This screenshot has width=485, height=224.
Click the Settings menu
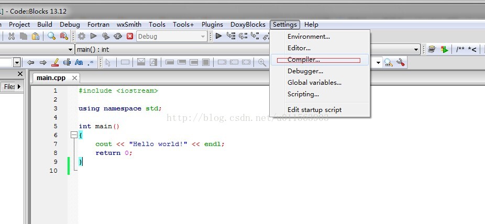pyautogui.click(x=285, y=25)
